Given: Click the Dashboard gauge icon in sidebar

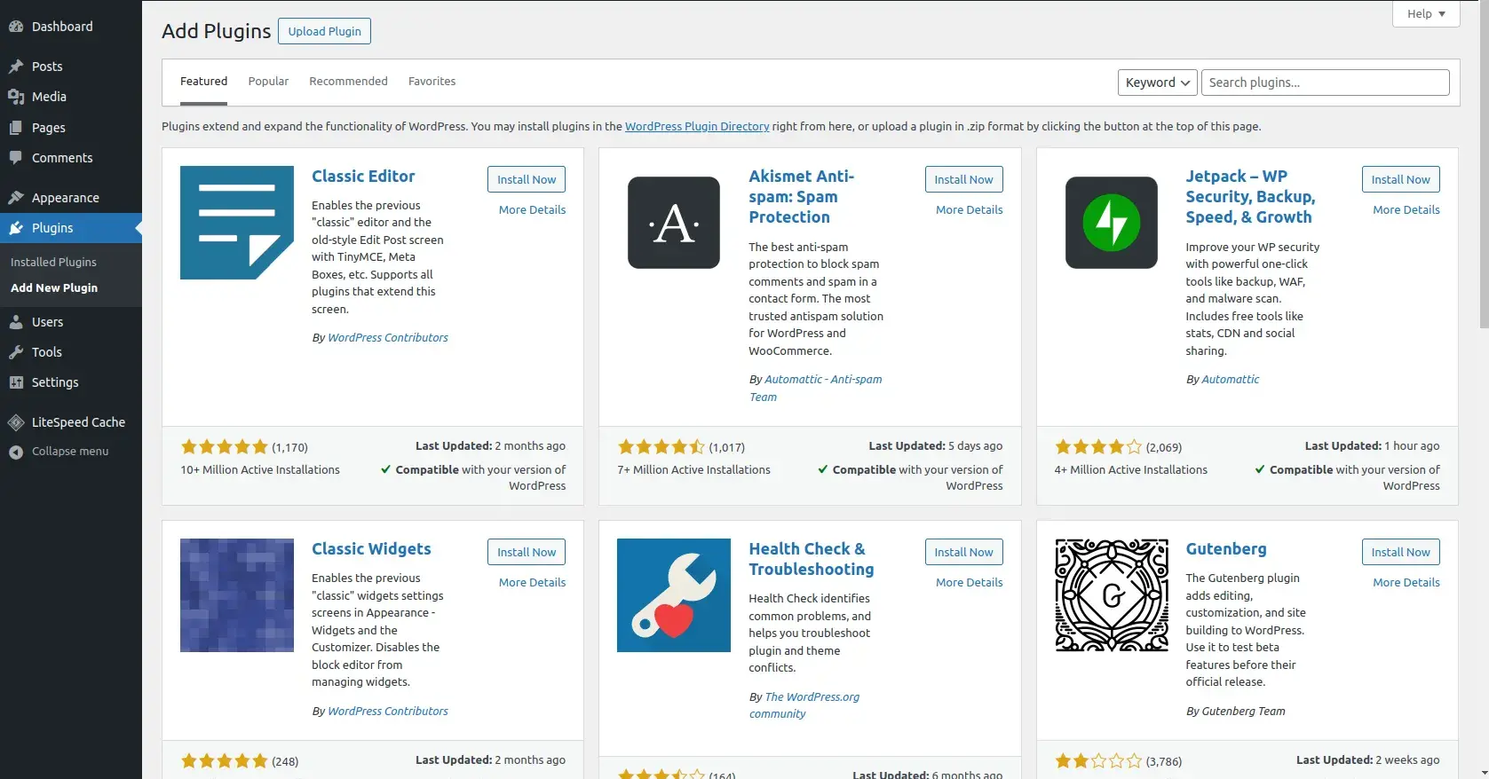Looking at the screenshot, I should pyautogui.click(x=16, y=27).
